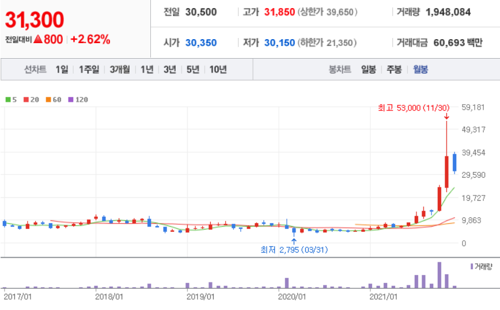
Task: Switch chart to 1년 range
Action: click(x=147, y=70)
